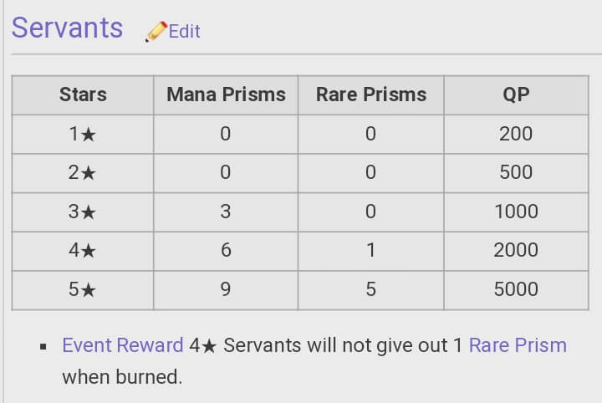Select the Stars column header
Screen dimensions: 602x403
83,95
